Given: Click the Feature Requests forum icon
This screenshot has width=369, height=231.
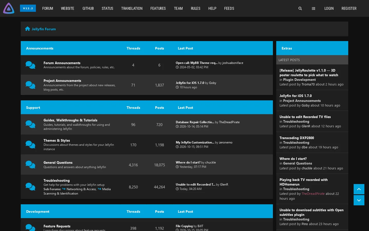Looking at the screenshot, I should 30,227.
